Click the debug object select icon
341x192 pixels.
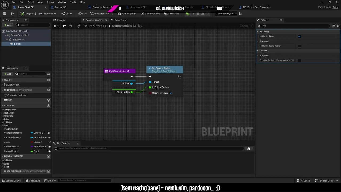(x=240, y=14)
